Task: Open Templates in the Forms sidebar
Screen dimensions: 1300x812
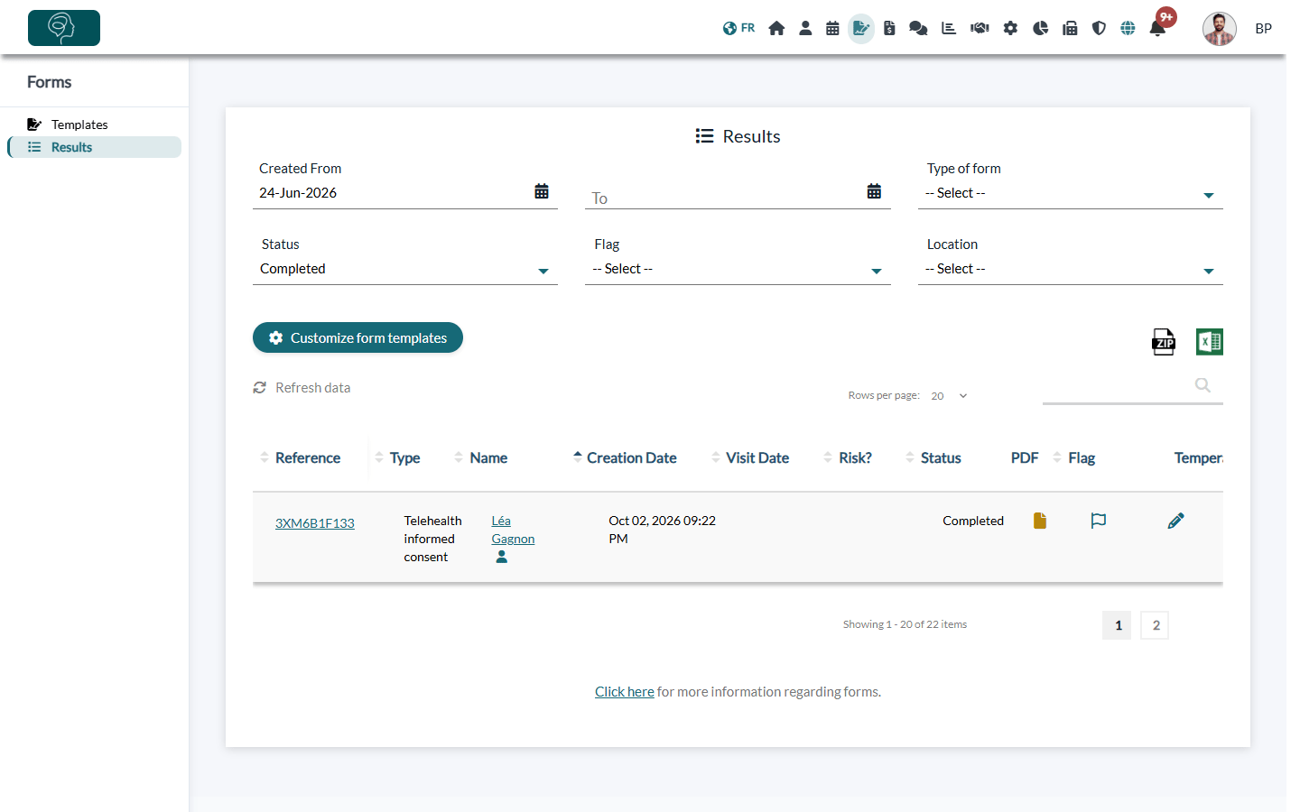Action: pos(79,125)
